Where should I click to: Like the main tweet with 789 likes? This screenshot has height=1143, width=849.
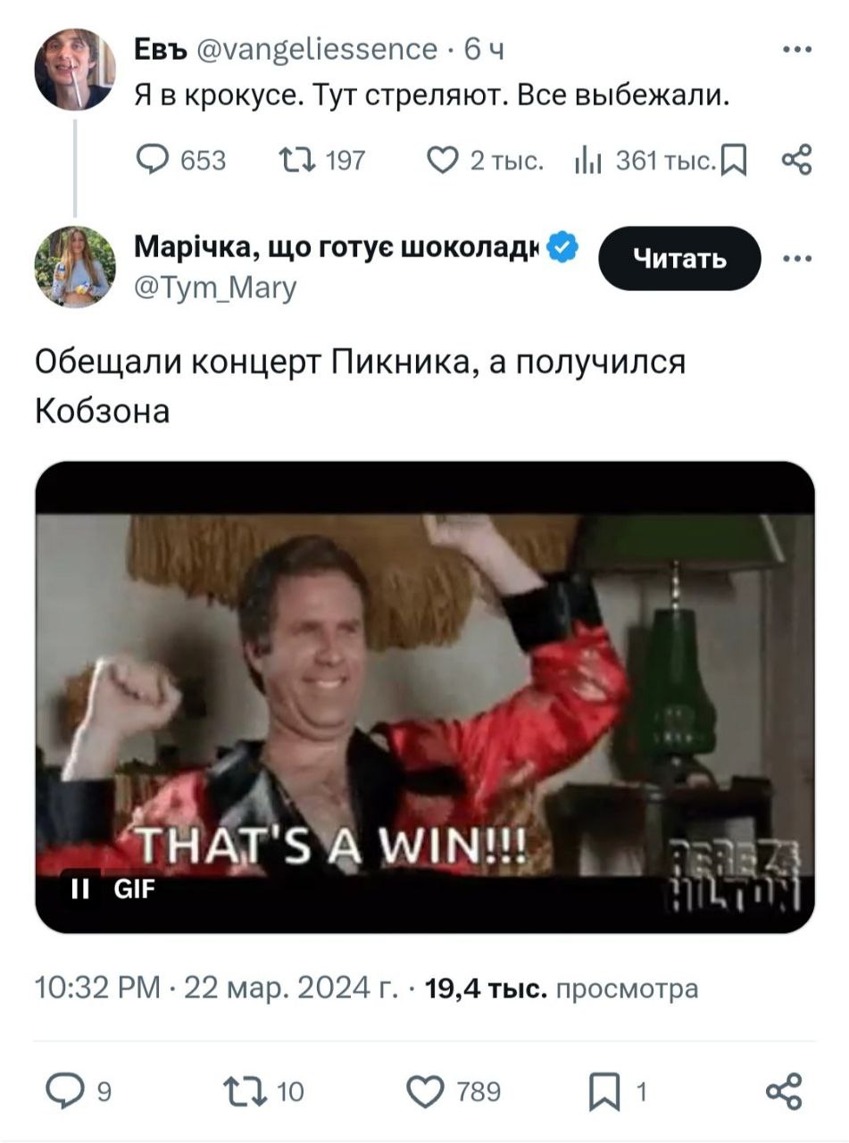click(454, 1091)
